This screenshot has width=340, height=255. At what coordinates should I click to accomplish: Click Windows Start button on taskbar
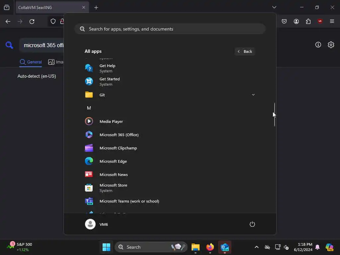[106, 247]
